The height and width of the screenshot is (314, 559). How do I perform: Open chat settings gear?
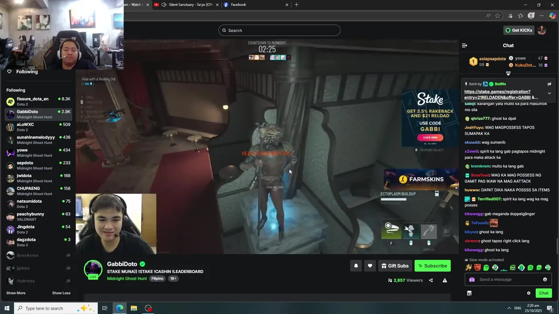coord(528,293)
